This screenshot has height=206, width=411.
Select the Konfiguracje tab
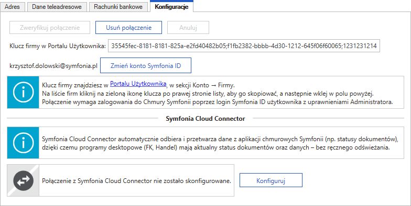pos(172,6)
